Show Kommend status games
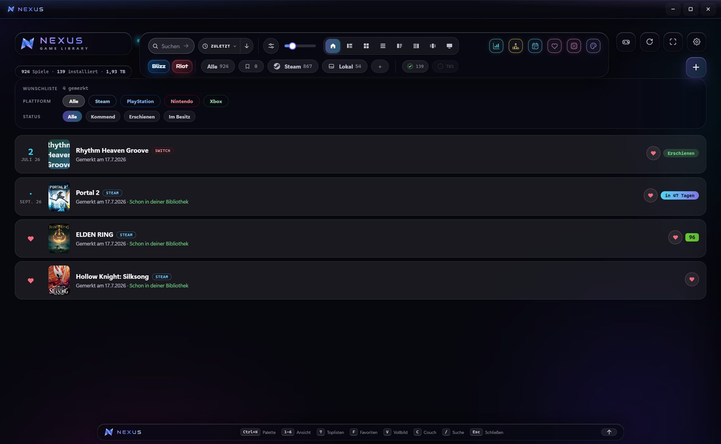This screenshot has width=721, height=444. click(x=103, y=117)
